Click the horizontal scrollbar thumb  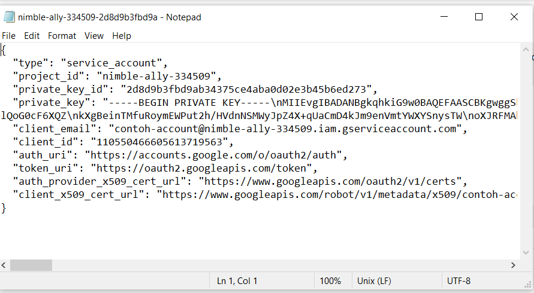pos(31,265)
